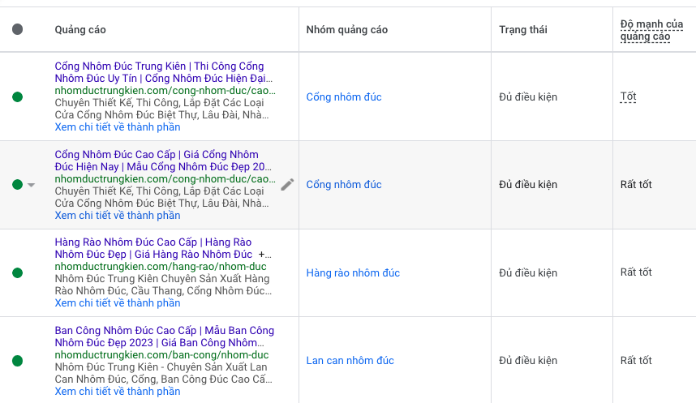View component details for Ban Công Nhôm Đúc ad
Image resolution: width=696 pixels, height=403 pixels.
tap(118, 392)
